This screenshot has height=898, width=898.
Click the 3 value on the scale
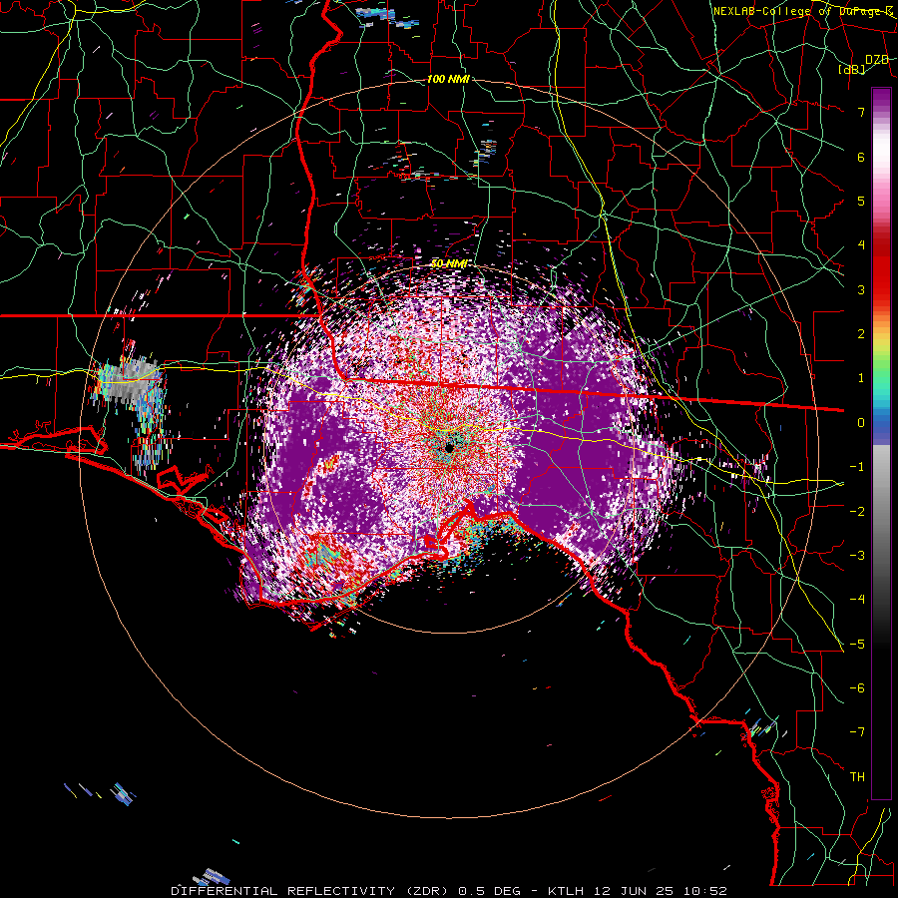point(861,289)
